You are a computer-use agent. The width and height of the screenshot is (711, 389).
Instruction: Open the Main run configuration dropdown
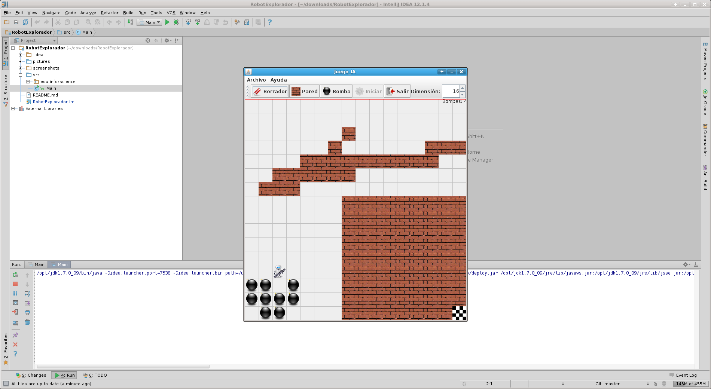[x=150, y=22]
